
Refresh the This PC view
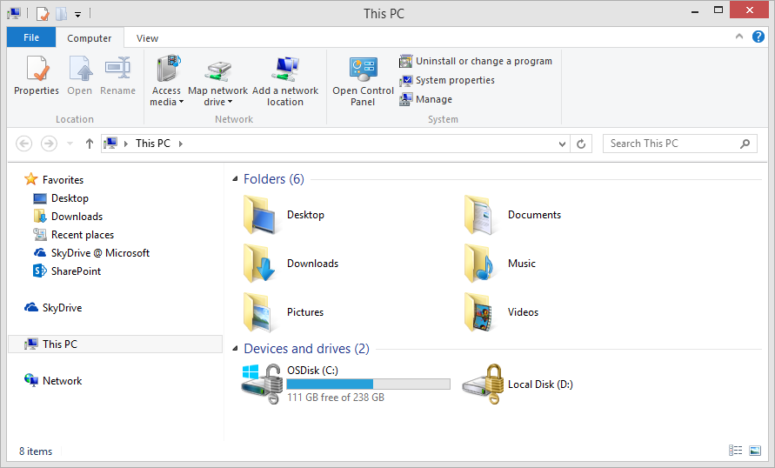pos(582,144)
